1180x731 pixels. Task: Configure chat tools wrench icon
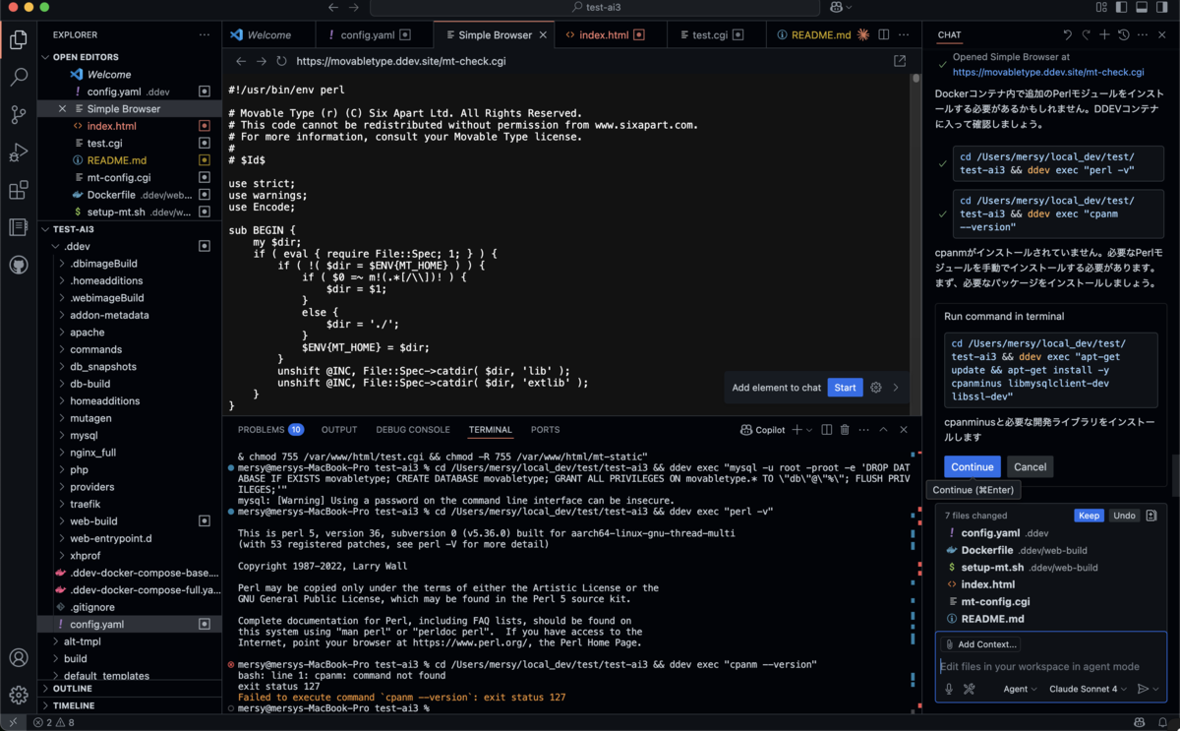(969, 689)
